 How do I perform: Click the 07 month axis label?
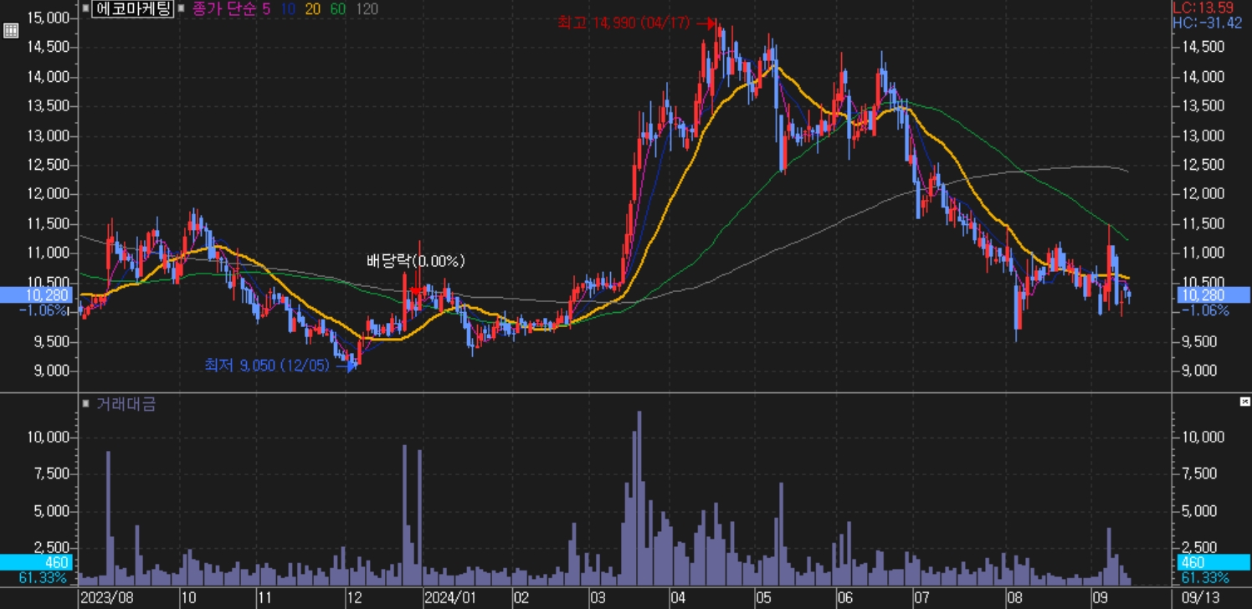tap(922, 598)
